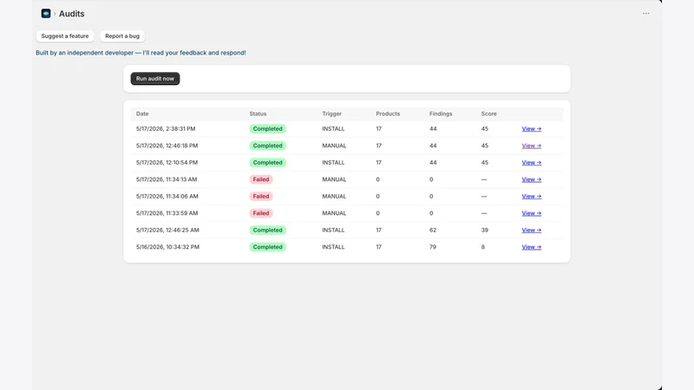Open View link for failed 11:34:13 AM audit
Image resolution: width=694 pixels, height=390 pixels.
pyautogui.click(x=531, y=179)
